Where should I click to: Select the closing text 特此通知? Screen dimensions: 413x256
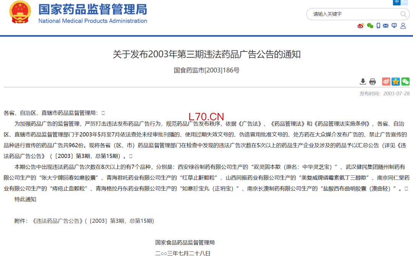(25, 200)
